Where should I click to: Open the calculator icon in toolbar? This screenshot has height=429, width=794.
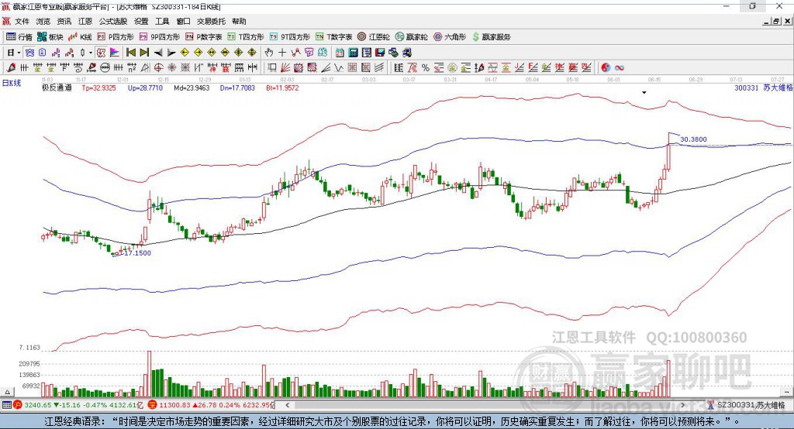pyautogui.click(x=353, y=53)
